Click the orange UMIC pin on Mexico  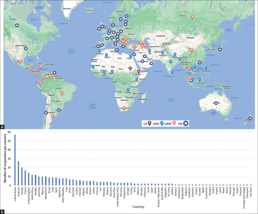pos(20,62)
